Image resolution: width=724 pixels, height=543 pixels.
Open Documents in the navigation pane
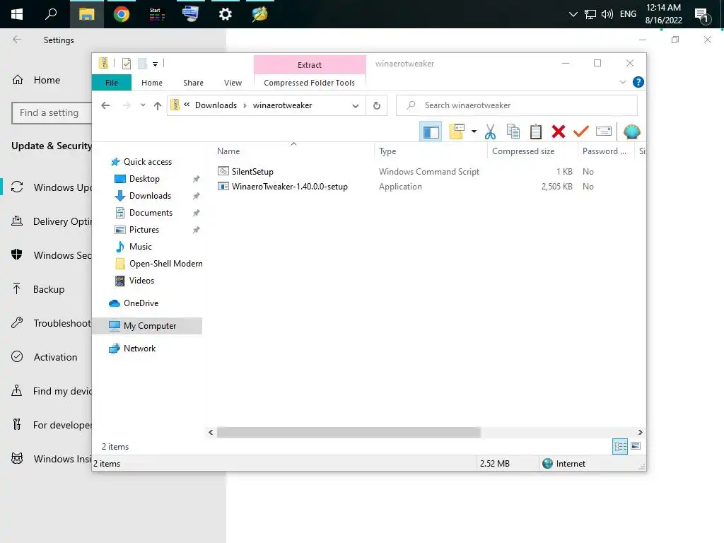[x=151, y=213]
